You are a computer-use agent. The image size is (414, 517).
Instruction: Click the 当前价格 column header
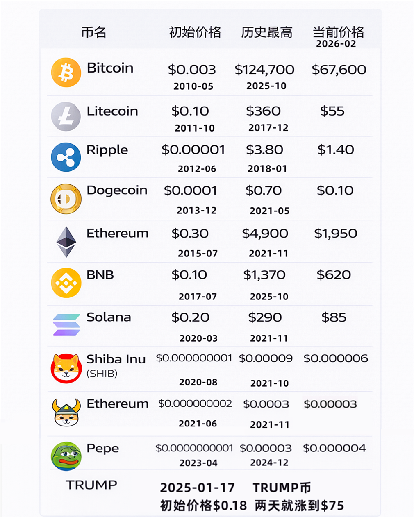pyautogui.click(x=338, y=32)
